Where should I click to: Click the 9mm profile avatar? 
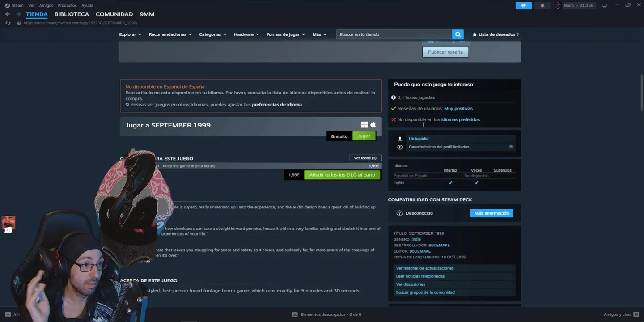point(558,5)
